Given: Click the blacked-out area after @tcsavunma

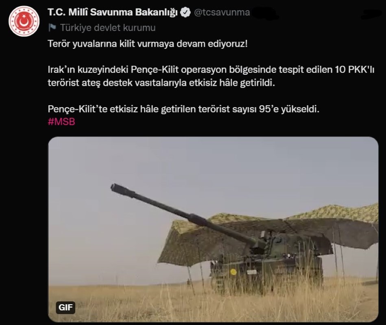Looking at the screenshot, I should [264, 13].
